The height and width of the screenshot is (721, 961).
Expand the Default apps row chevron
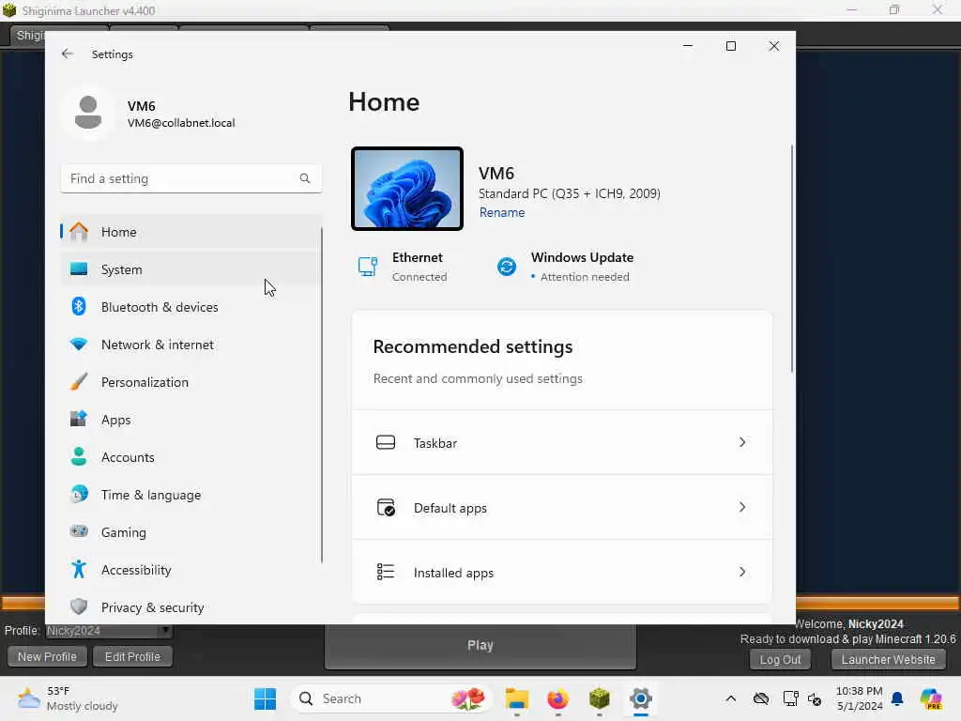click(742, 507)
